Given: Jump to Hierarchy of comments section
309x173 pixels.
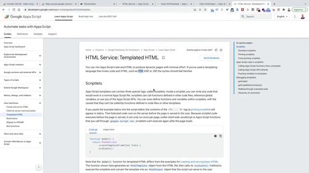Looking at the screenshot, I should click(x=249, y=93).
